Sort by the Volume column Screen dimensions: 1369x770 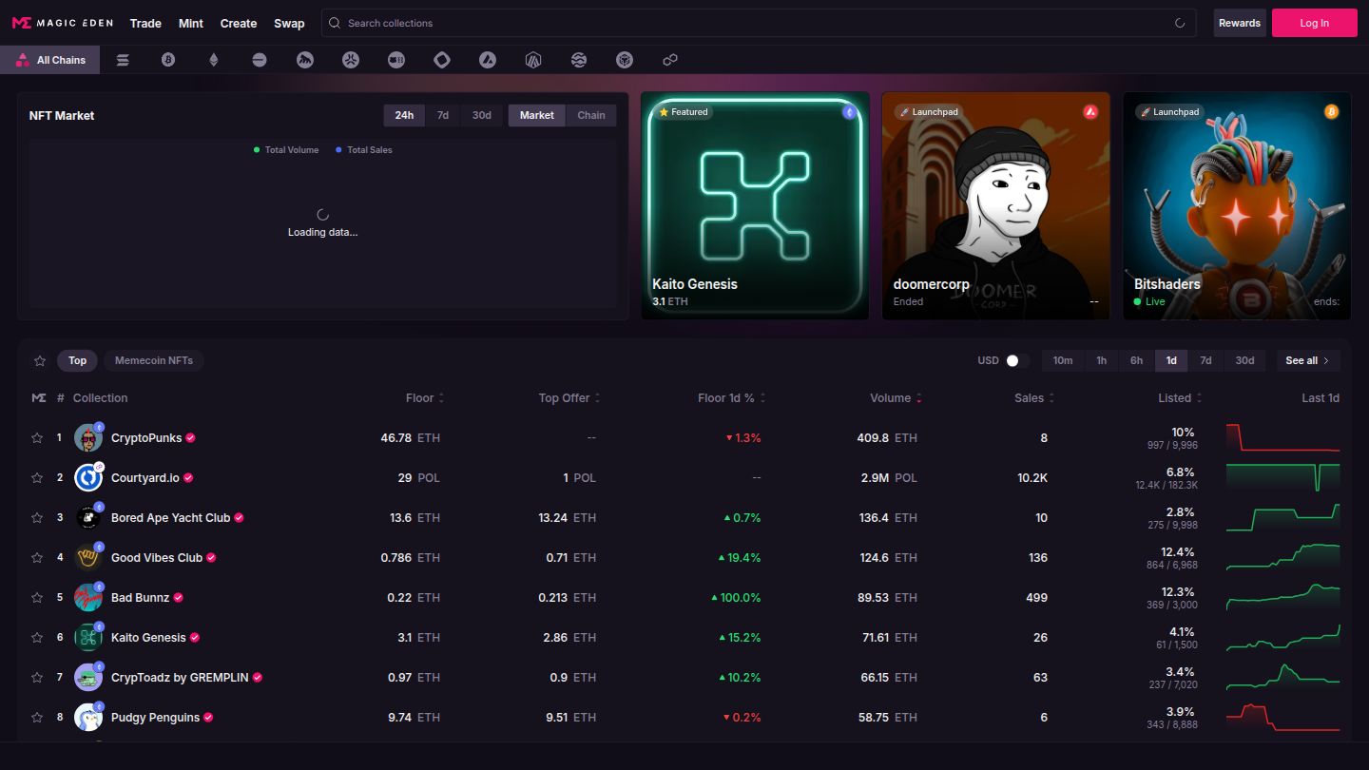pos(896,398)
